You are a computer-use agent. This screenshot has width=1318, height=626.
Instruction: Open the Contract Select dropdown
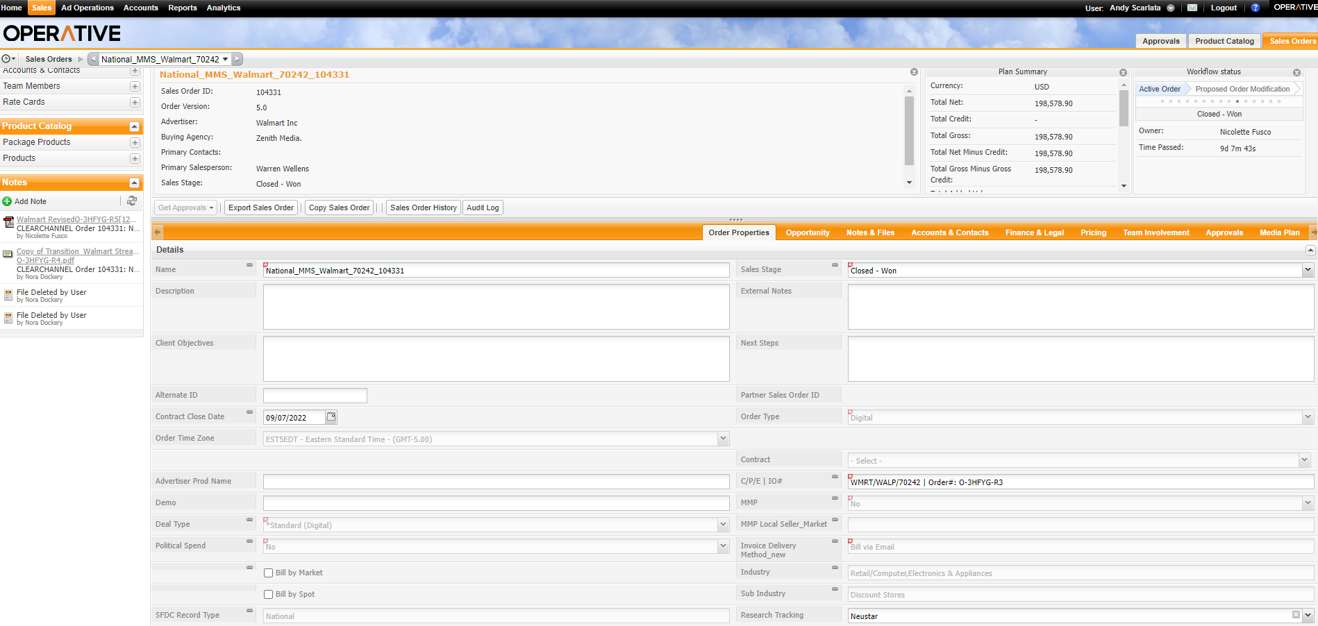(x=1304, y=460)
